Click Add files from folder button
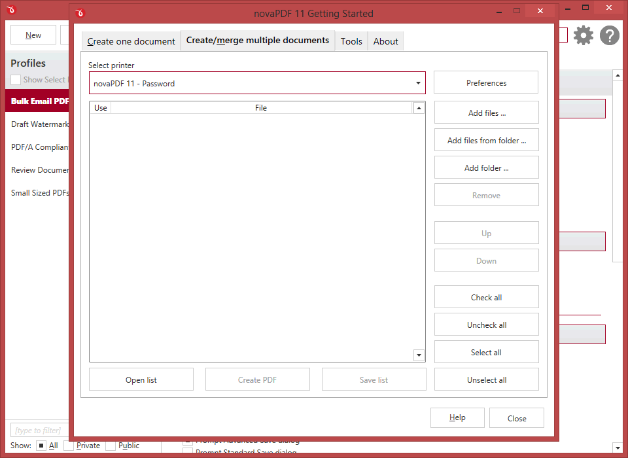This screenshot has height=458, width=628. 486,140
